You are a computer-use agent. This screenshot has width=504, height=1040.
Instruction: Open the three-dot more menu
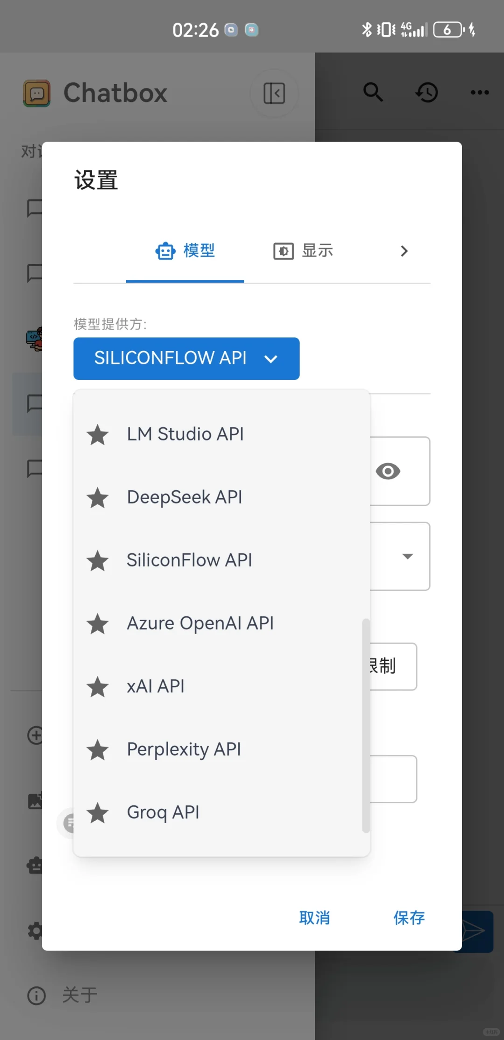tap(480, 92)
